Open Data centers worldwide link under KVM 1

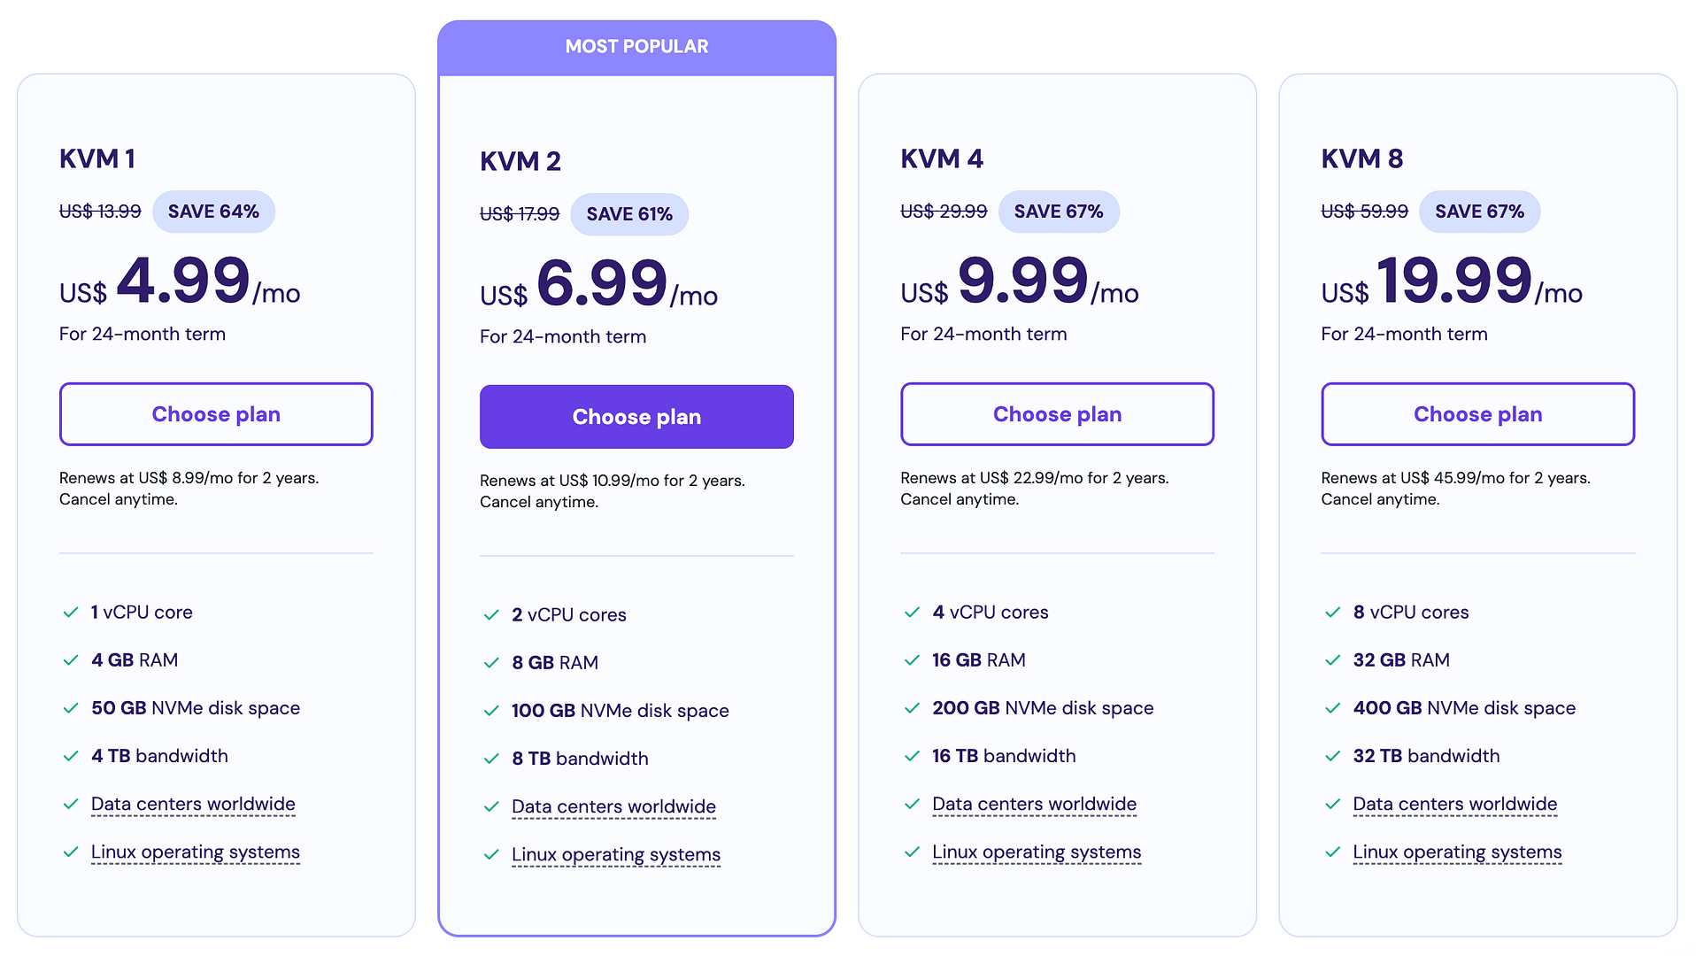click(192, 804)
